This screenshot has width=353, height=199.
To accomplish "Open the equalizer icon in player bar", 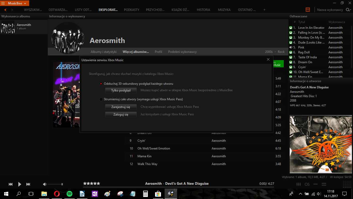I will tap(298, 184).
